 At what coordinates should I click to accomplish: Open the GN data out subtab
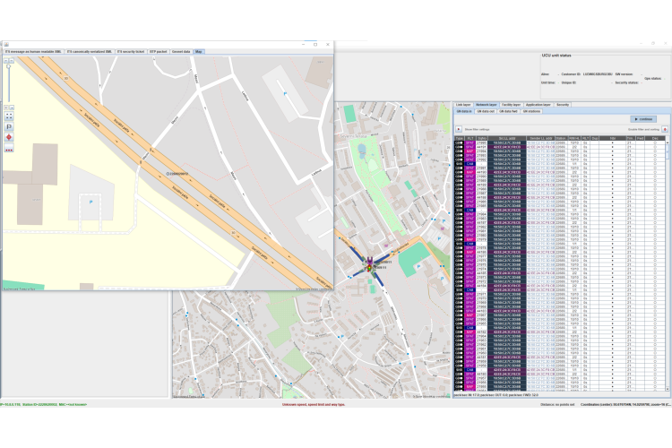485,111
